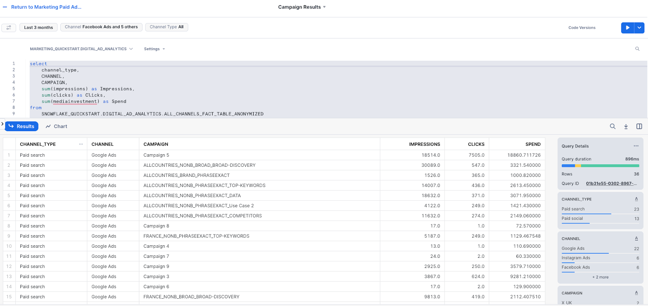Click the 'select' keyword in editor
The width and height of the screenshot is (648, 306).
coord(38,64)
